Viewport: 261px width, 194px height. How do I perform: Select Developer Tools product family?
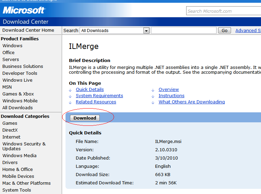[20, 73]
